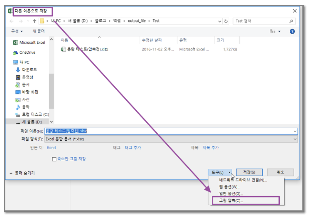This screenshot has height=219, width=312.
Task: Select the OneDrive cloud icon in sidebar
Action: tap(15, 53)
